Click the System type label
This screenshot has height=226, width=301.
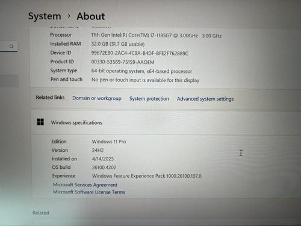click(64, 71)
